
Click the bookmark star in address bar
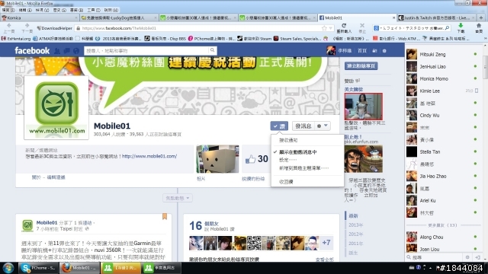coord(324,28)
